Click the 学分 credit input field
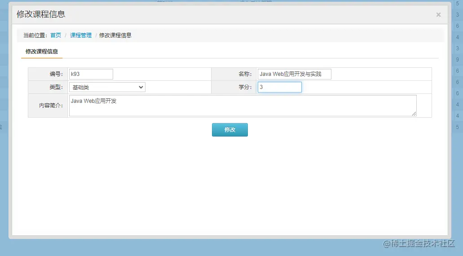 coord(280,87)
